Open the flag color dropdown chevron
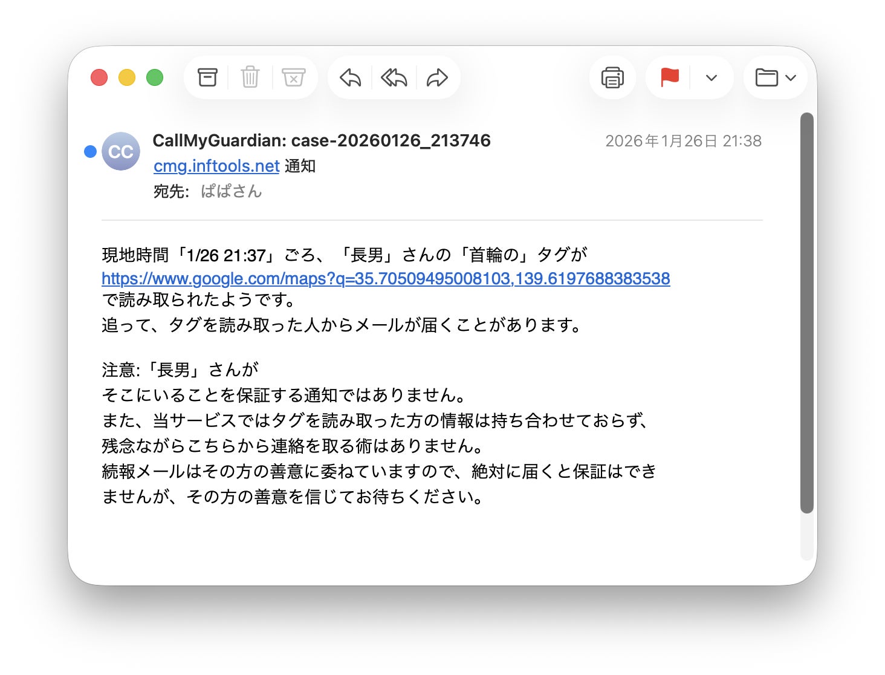 tap(712, 77)
